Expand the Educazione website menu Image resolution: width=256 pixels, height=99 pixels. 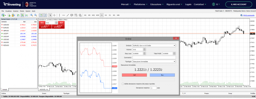[x=157, y=4]
